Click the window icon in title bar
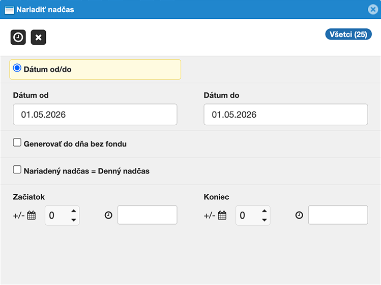Viewport: 381px width, 285px height. tap(9, 10)
